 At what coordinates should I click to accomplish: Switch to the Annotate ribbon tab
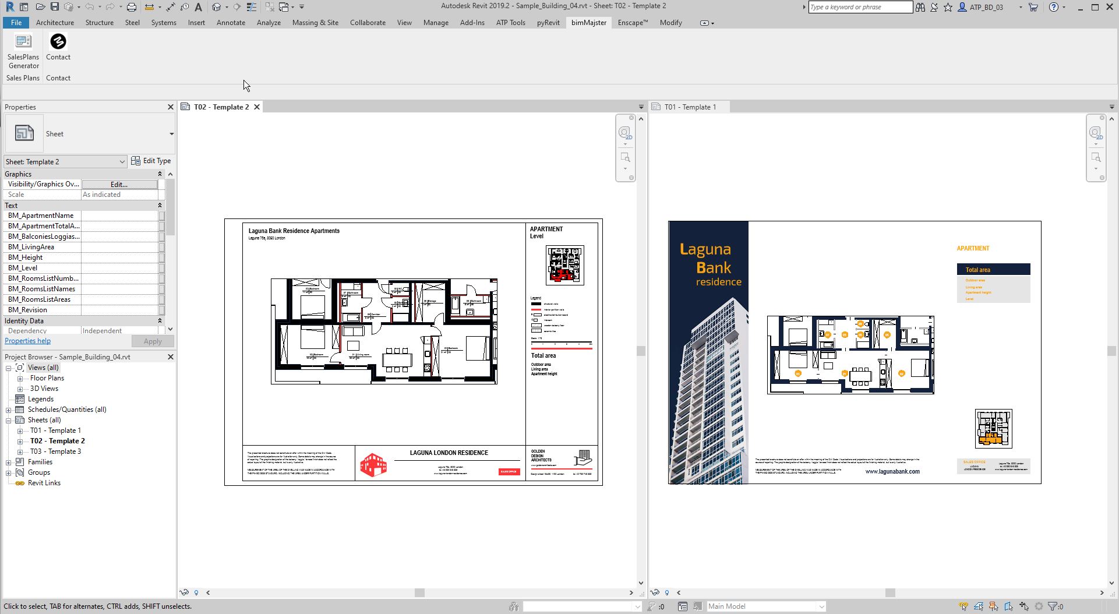pyautogui.click(x=231, y=23)
